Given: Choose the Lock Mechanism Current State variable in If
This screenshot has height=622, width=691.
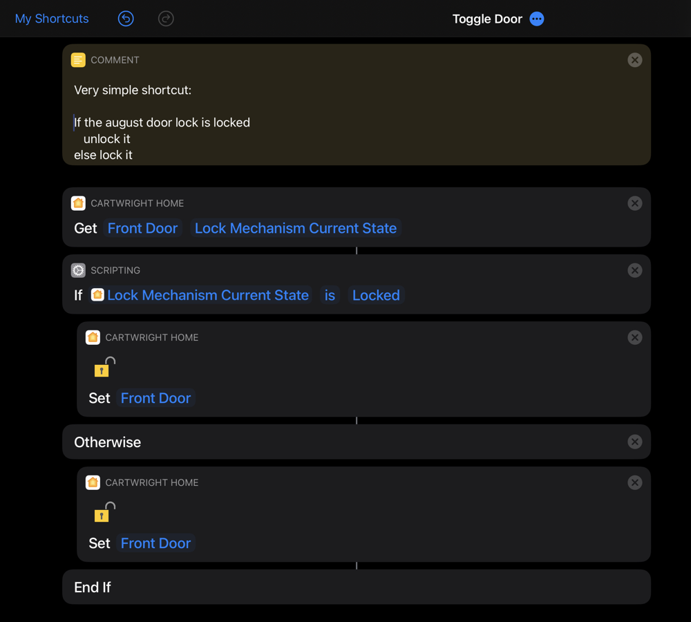Looking at the screenshot, I should (207, 295).
